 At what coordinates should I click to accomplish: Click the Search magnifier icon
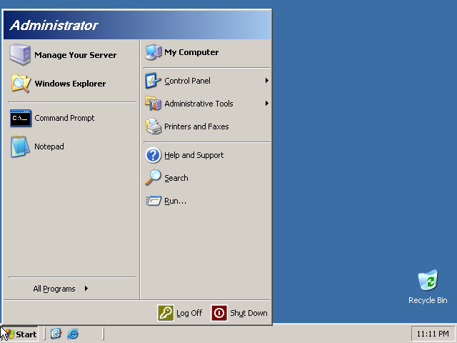[x=153, y=178]
